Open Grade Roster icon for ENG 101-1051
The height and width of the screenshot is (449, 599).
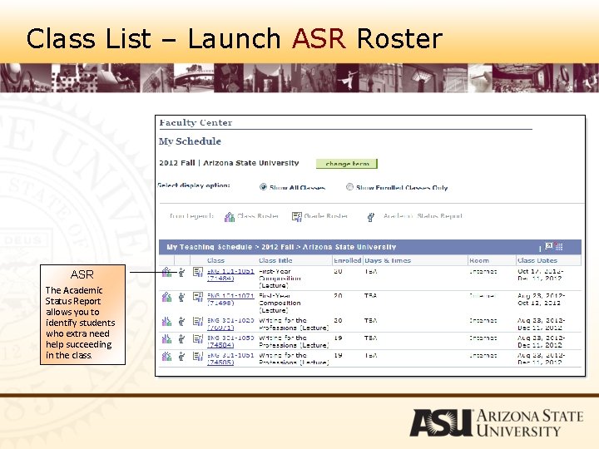click(x=197, y=272)
